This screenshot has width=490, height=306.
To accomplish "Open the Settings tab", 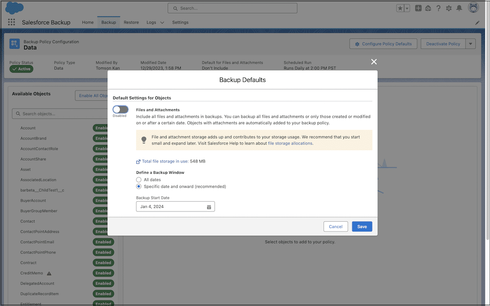I will [180, 22].
